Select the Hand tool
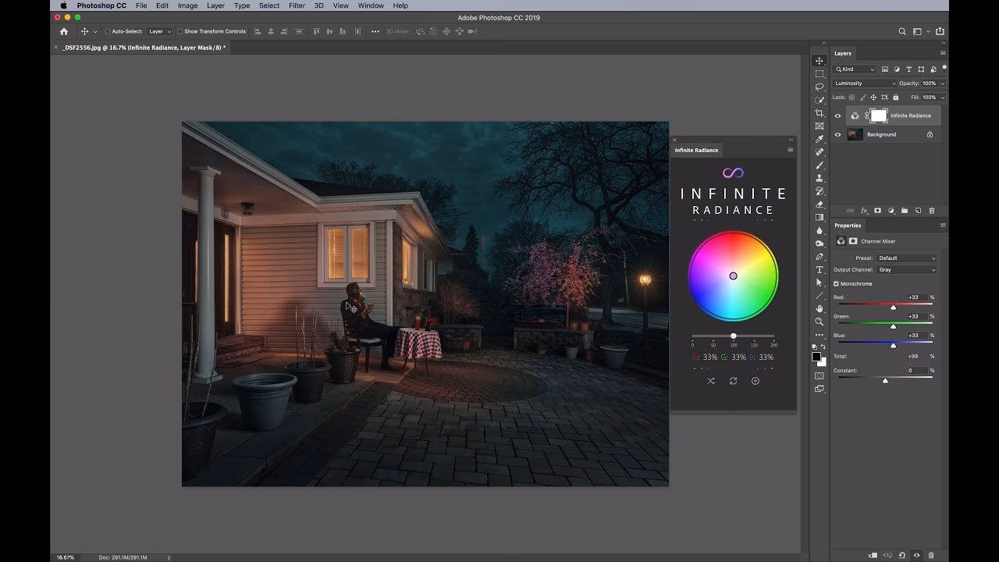999x562 pixels. point(819,309)
